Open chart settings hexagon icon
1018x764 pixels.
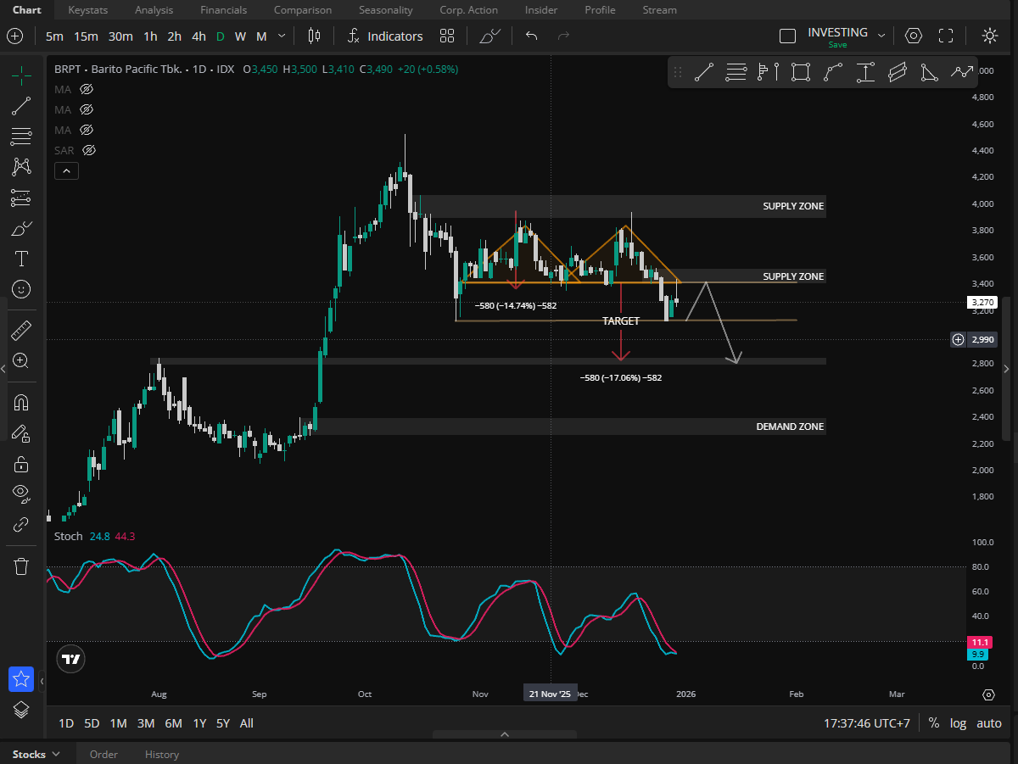click(914, 36)
